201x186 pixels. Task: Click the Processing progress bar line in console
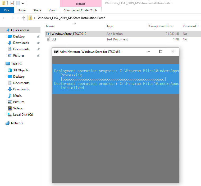(x=113, y=79)
